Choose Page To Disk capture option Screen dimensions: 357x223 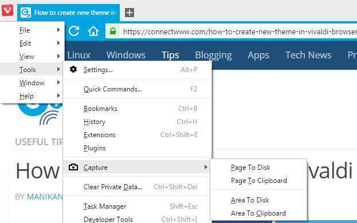point(258,168)
